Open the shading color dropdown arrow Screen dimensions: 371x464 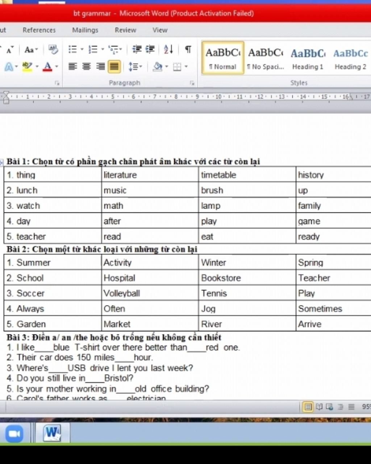pyautogui.click(x=167, y=67)
